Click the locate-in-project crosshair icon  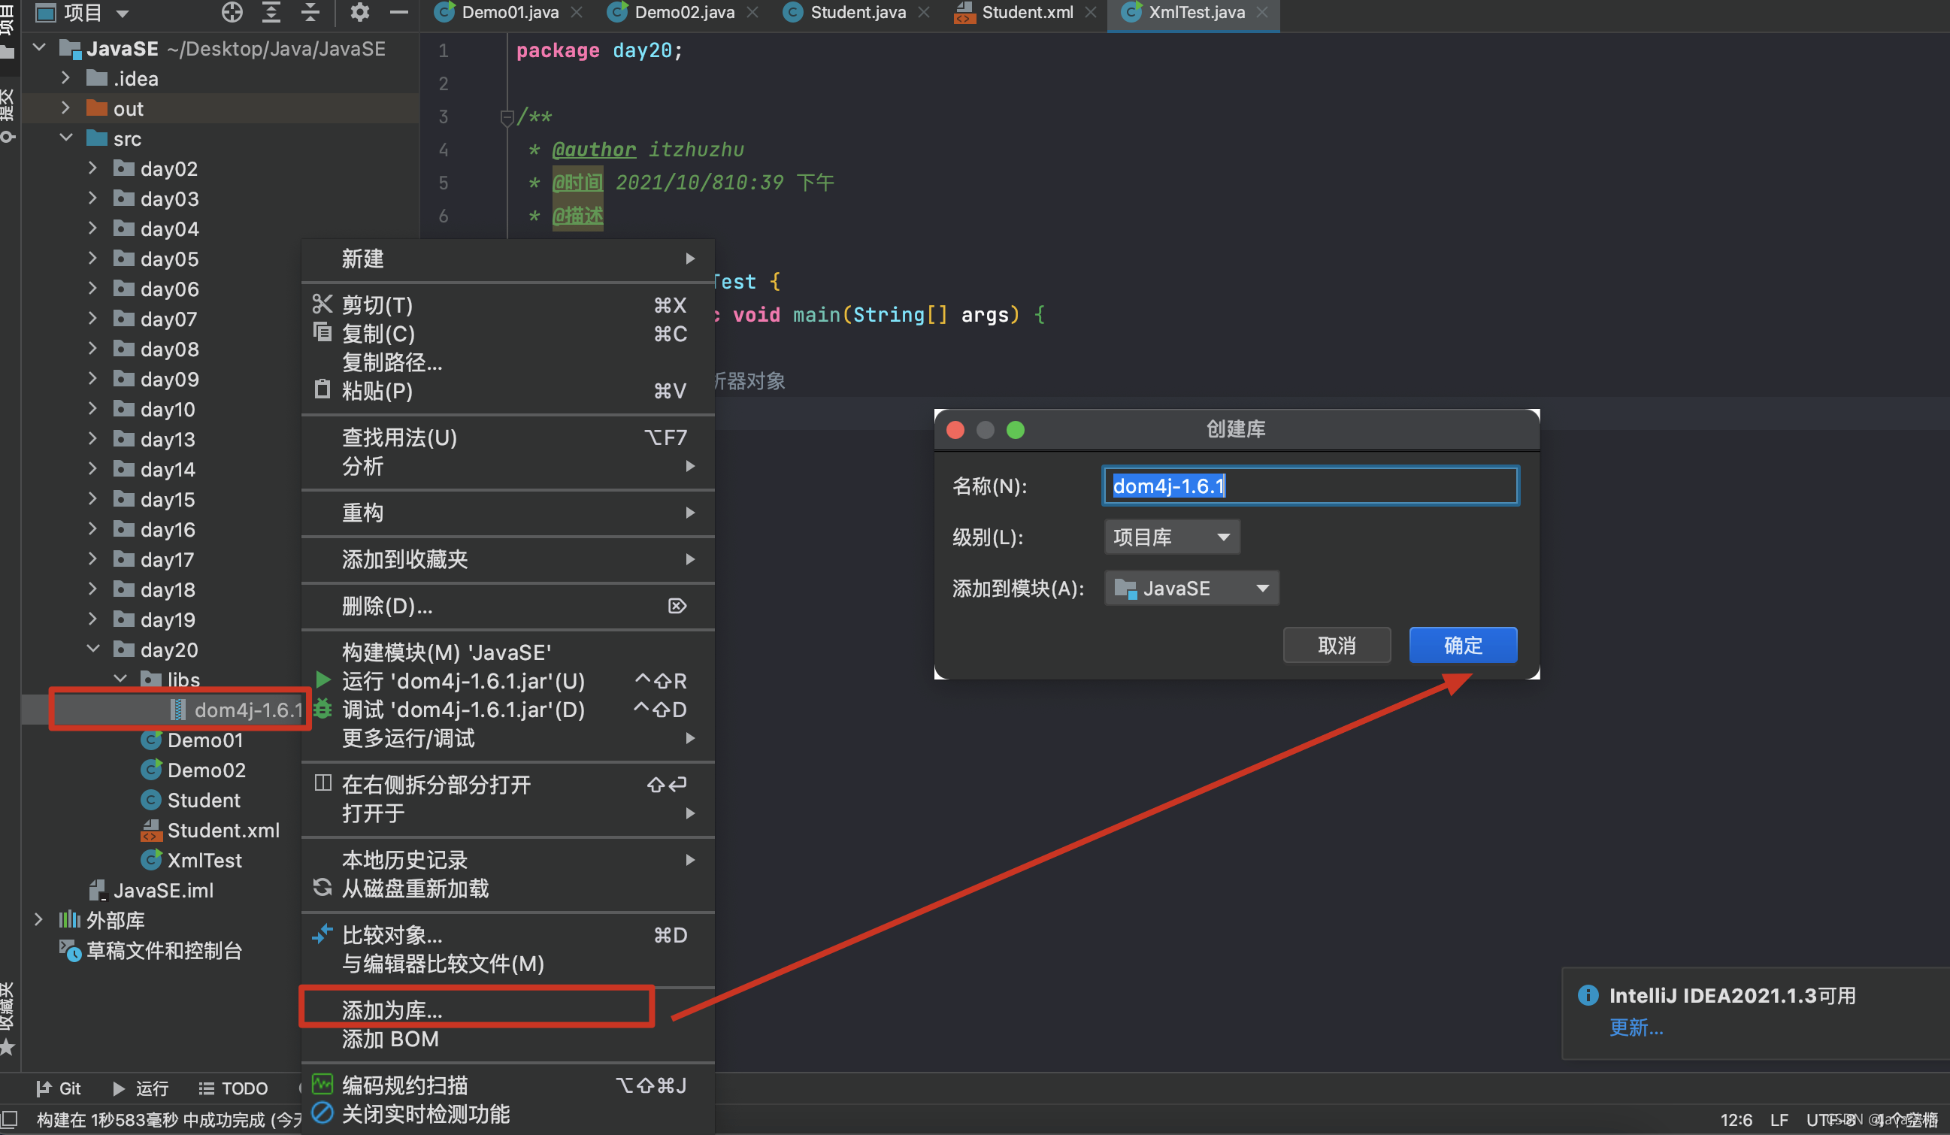click(232, 11)
